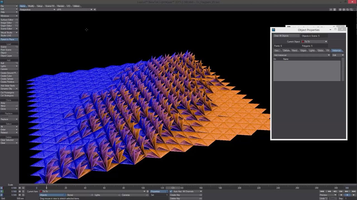Click the X scale value field
The width and height of the screenshot is (357, 200).
(10, 188)
